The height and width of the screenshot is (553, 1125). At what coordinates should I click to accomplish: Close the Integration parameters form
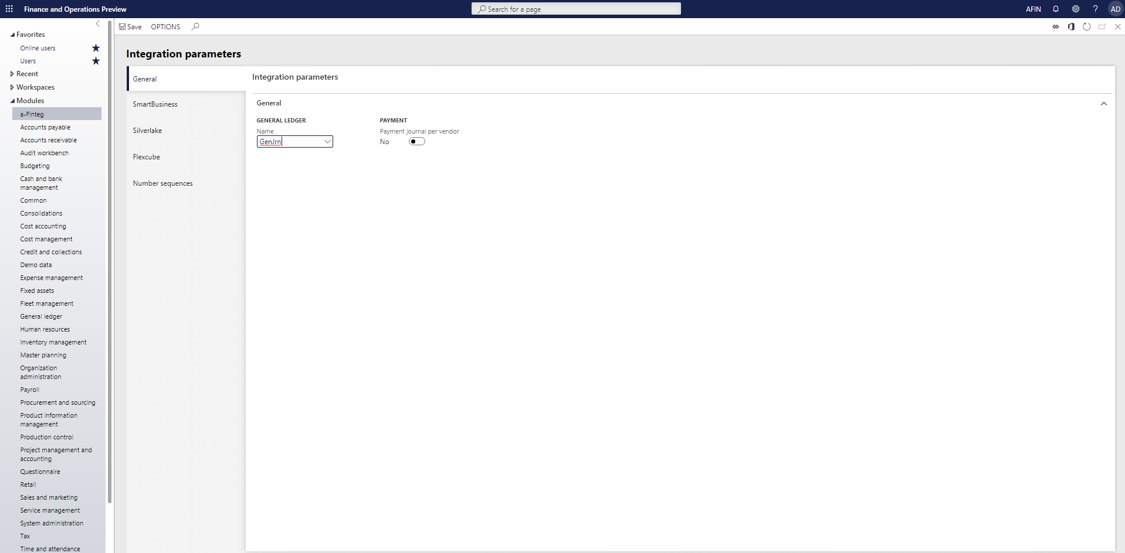(x=1118, y=26)
